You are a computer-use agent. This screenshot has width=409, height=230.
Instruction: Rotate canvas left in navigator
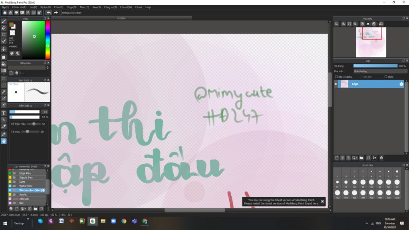coord(362,24)
